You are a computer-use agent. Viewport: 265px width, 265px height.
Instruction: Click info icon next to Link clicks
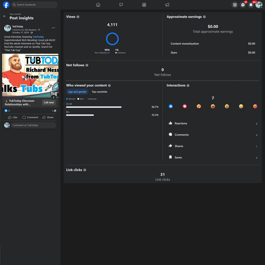85,170
